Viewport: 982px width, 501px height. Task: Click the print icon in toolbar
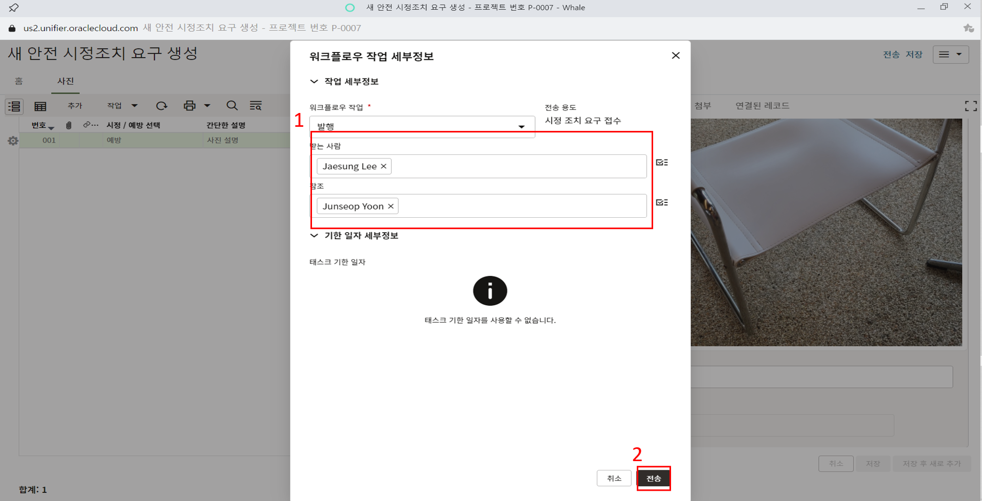click(190, 106)
